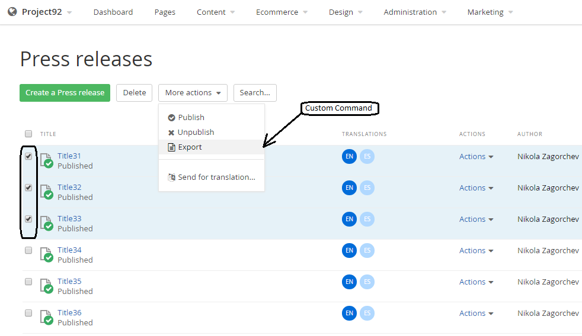Open the Title32 press release link
582x336 pixels.
tap(69, 188)
